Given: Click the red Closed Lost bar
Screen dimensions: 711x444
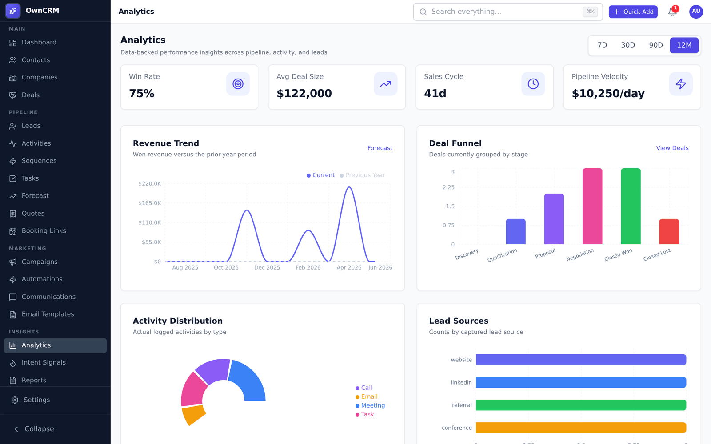Looking at the screenshot, I should (x=669, y=232).
